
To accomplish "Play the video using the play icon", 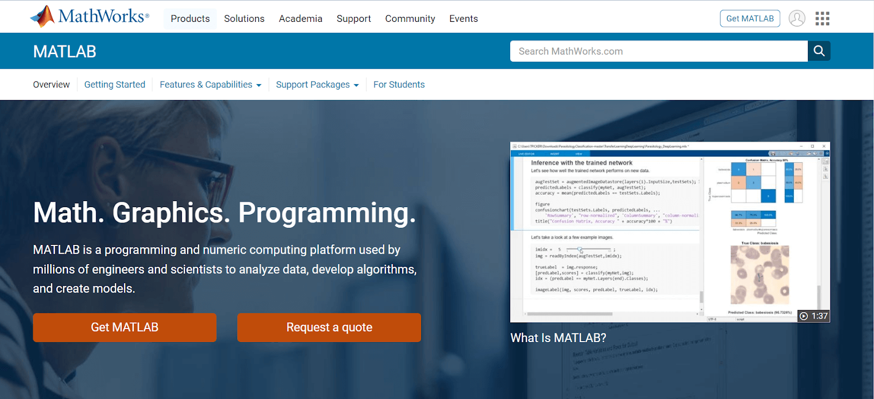I will (x=804, y=316).
